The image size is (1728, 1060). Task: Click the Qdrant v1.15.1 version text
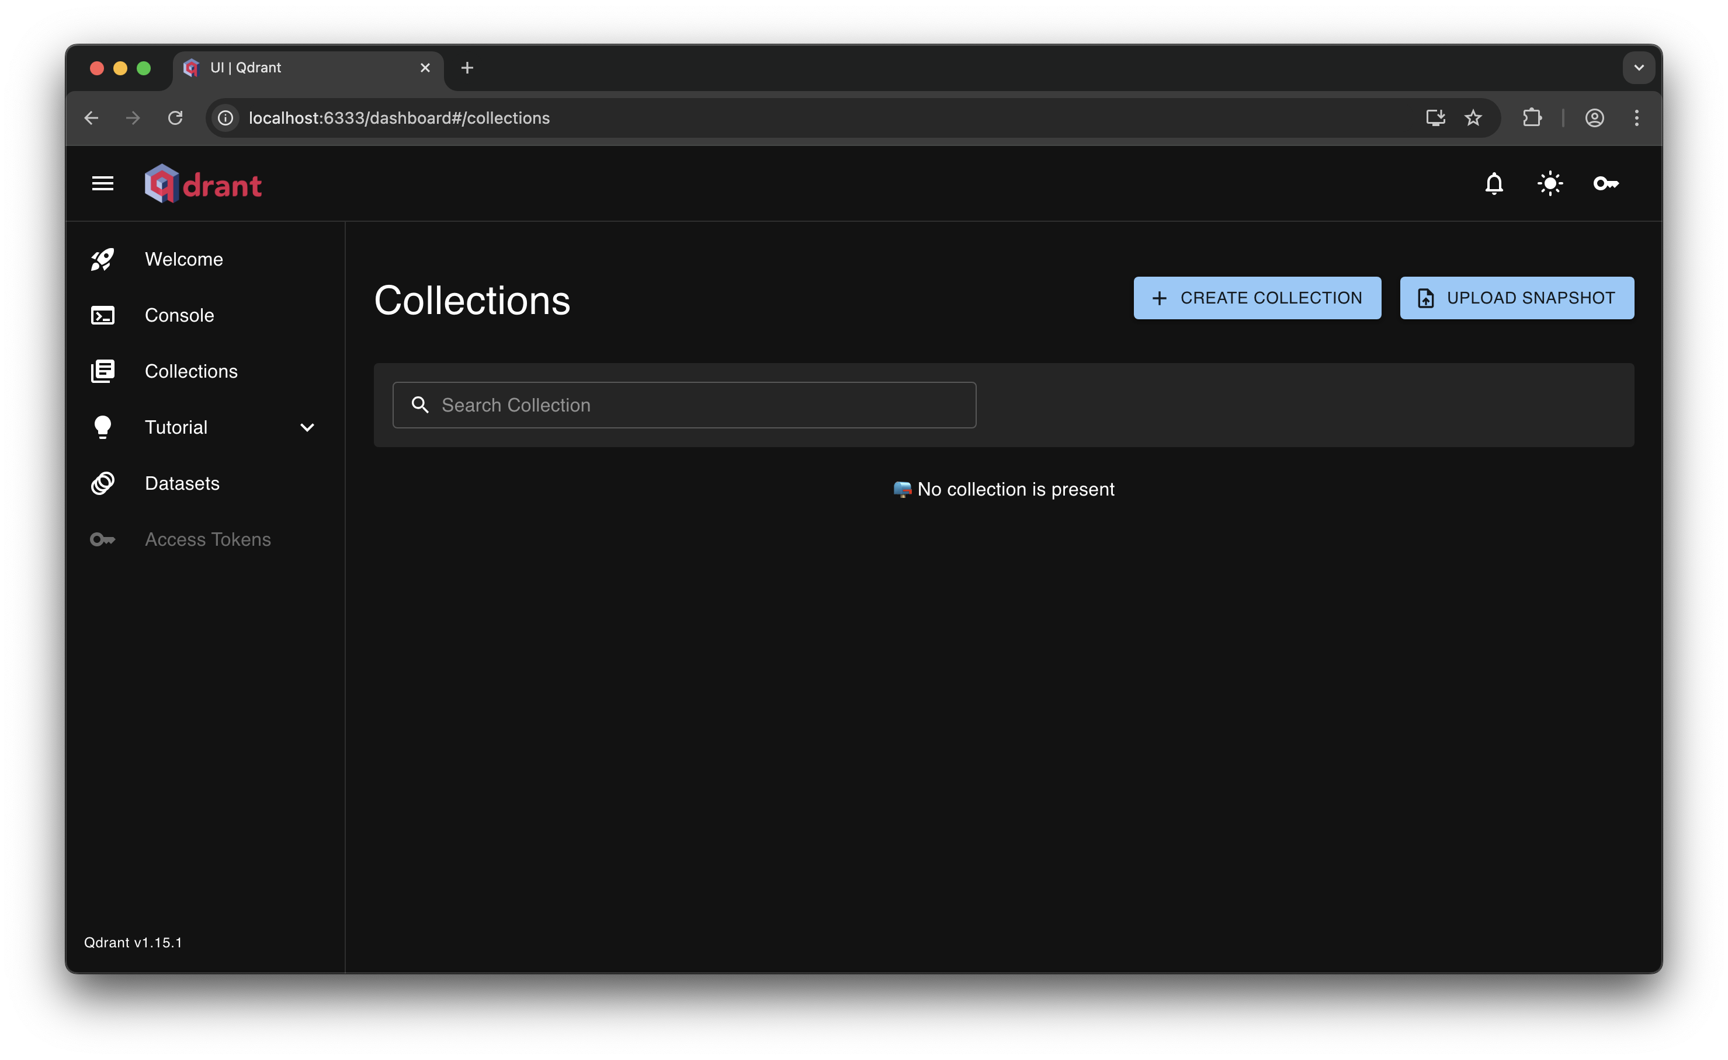point(133,942)
